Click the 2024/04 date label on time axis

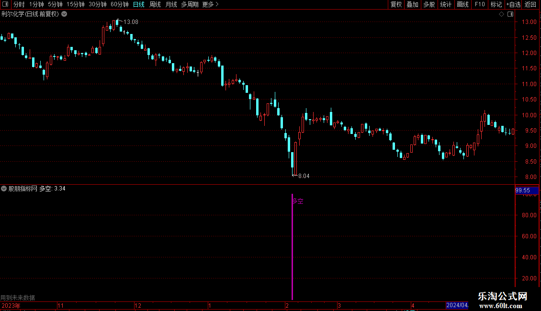pos(457,305)
